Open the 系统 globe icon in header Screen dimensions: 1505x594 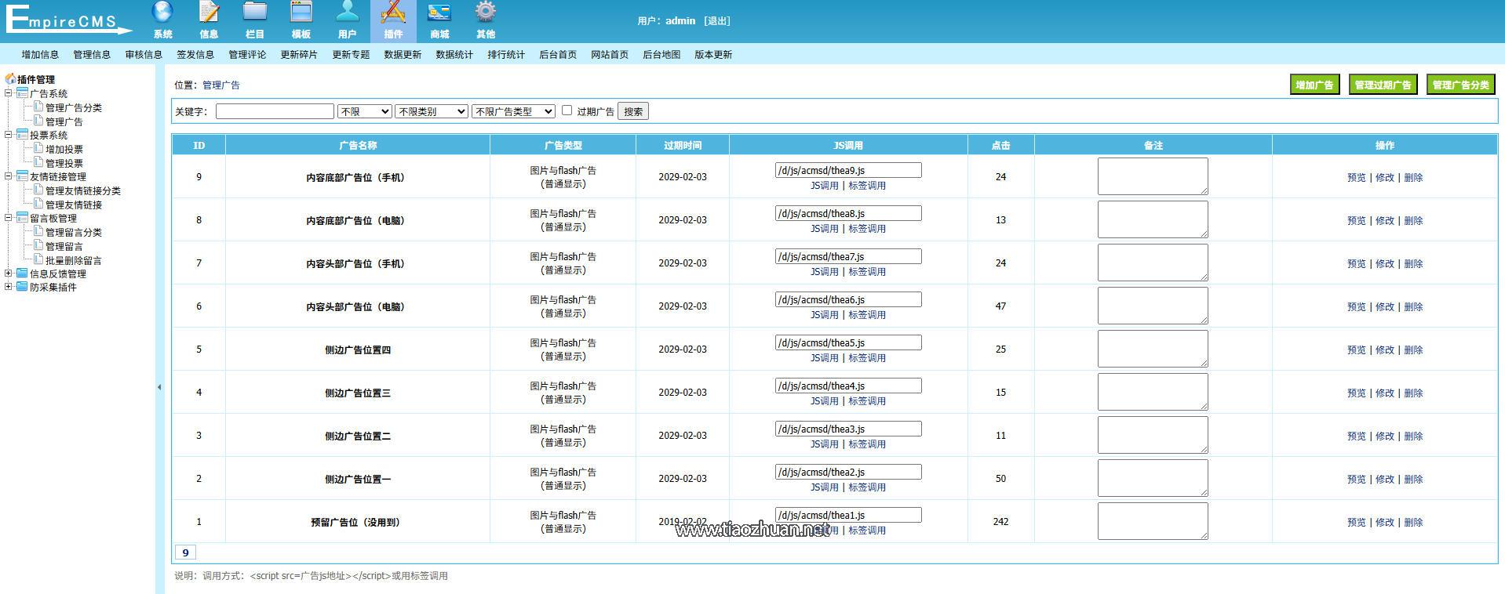[162, 13]
